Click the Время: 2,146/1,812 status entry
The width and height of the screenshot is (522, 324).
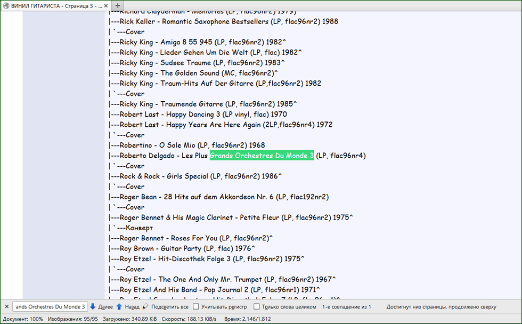click(x=247, y=319)
